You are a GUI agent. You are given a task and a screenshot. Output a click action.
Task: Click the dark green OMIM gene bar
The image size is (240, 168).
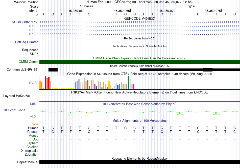(x=139, y=62)
